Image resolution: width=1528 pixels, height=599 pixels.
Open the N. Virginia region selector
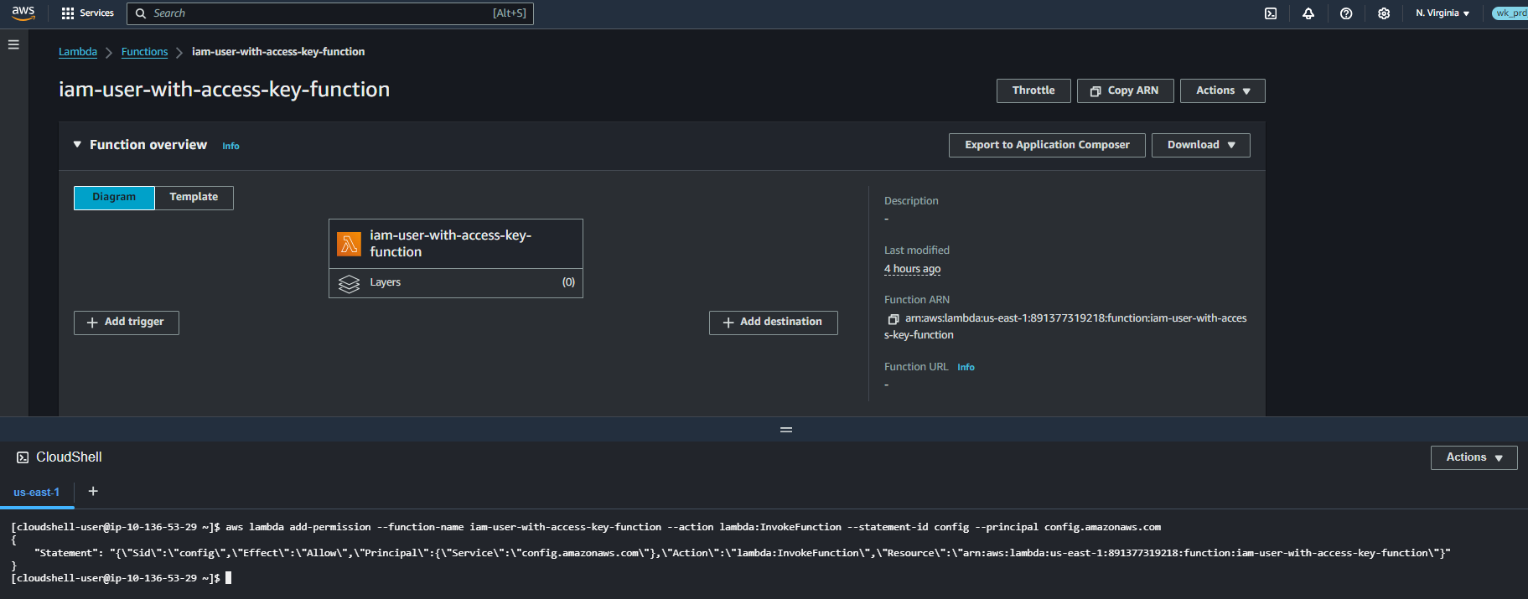click(x=1442, y=13)
